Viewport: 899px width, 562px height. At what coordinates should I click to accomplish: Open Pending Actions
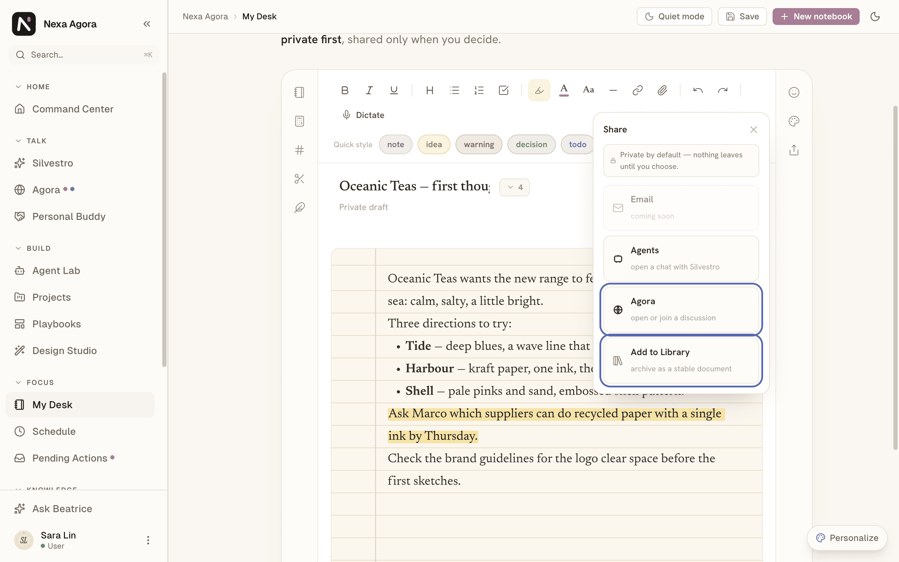coord(80,458)
